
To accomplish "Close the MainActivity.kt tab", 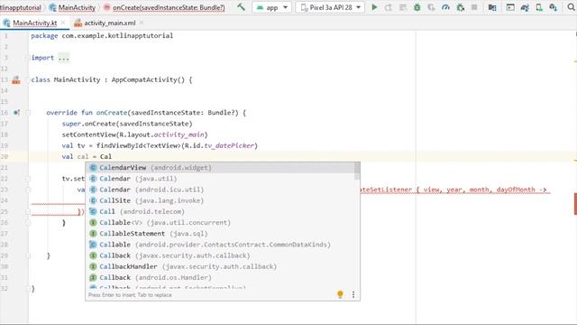I will tap(63, 23).
